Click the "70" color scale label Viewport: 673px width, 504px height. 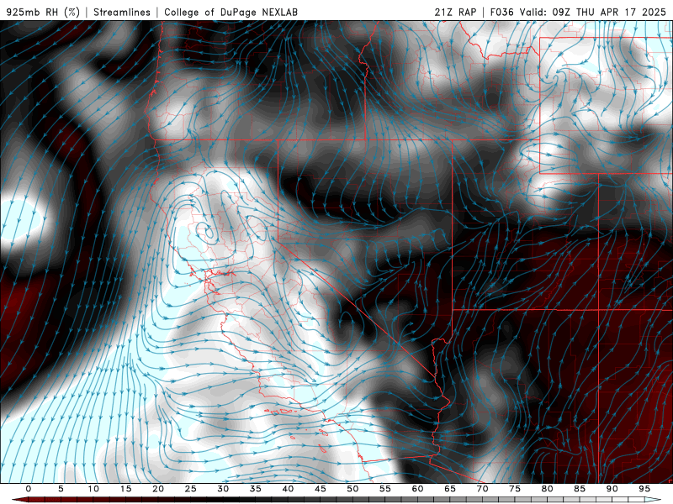(x=482, y=489)
